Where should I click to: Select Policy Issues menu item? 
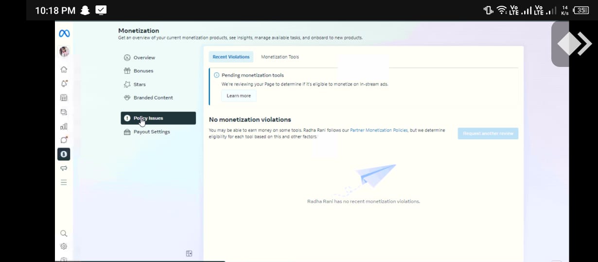[x=158, y=118]
